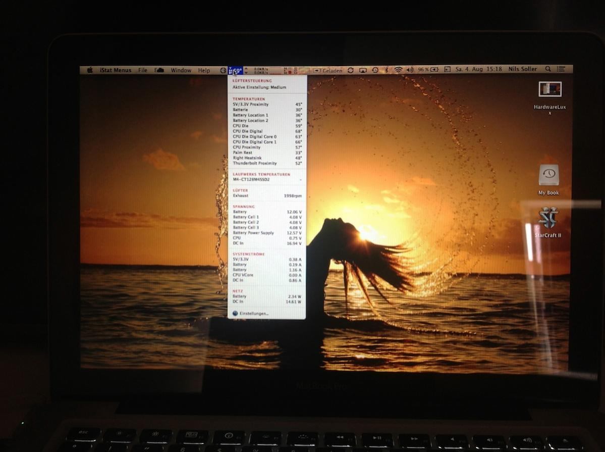Screen dimensions: 605x452
Task: Click the 'Battery' 1.16 A current row
Action: click(266, 270)
